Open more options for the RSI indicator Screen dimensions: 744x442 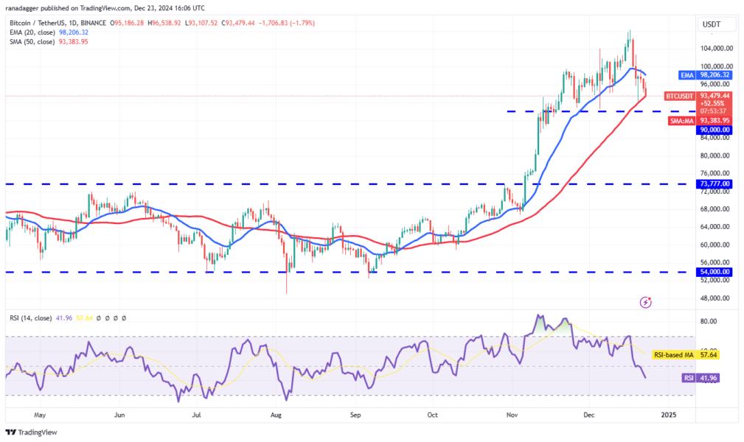(123, 318)
